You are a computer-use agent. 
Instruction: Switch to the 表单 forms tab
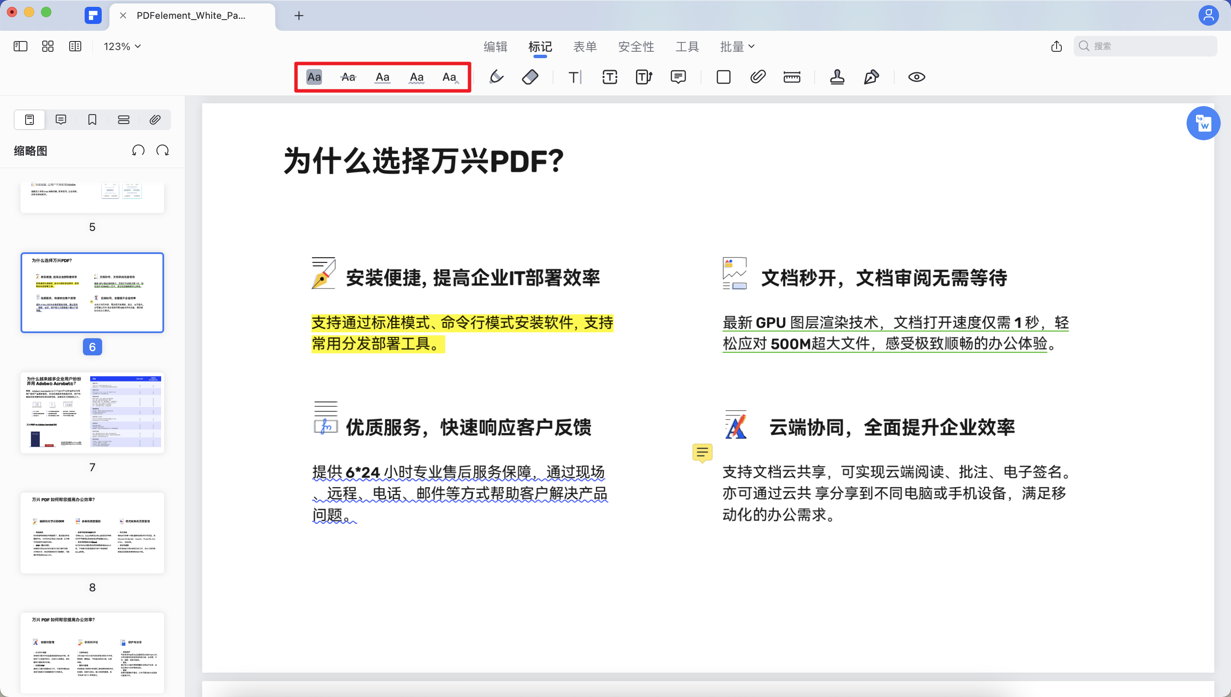click(x=585, y=46)
